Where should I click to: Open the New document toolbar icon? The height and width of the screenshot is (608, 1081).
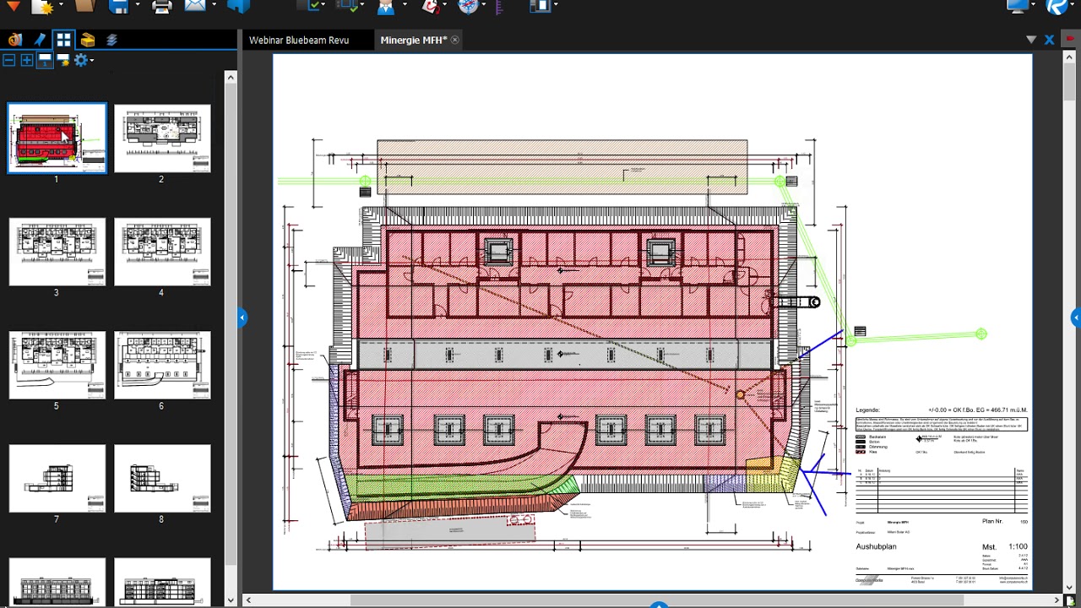click(41, 7)
